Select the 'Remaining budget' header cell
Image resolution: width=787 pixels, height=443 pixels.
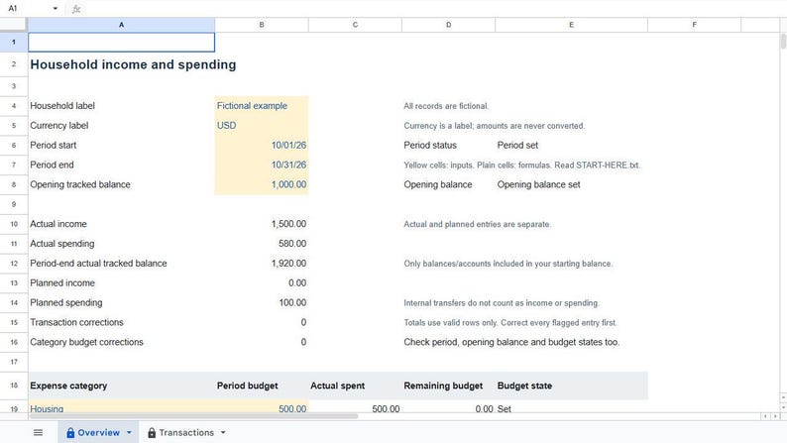tap(448, 386)
